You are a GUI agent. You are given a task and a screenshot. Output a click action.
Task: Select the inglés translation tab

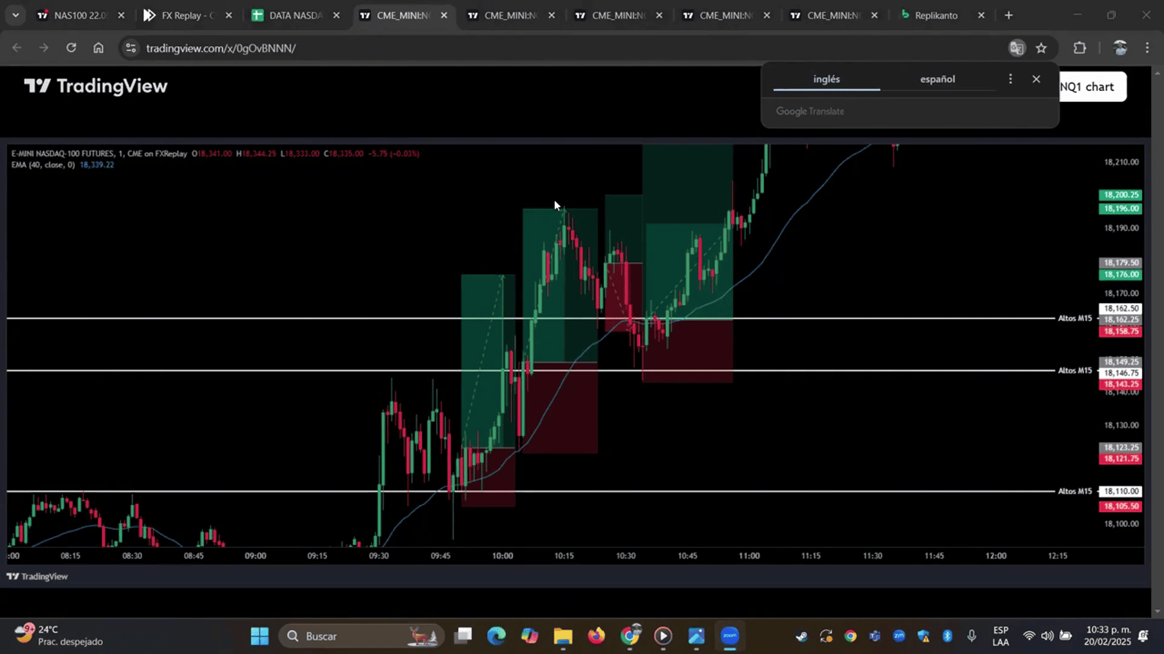[826, 79]
